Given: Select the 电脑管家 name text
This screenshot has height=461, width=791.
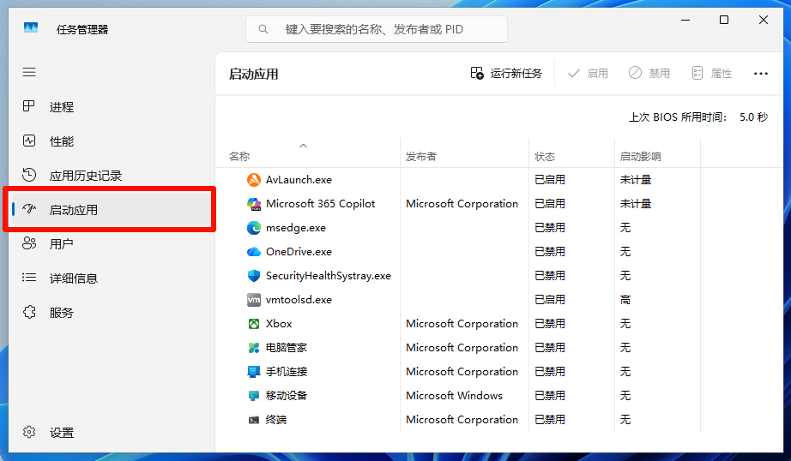Looking at the screenshot, I should coord(287,348).
